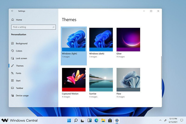This screenshot has width=186, height=124.
Task: Select the Taskbar personalization page
Action: [x=20, y=88]
